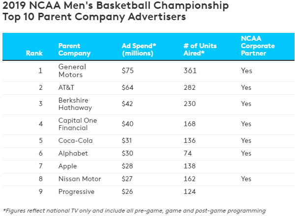This screenshot has height=216, width=295.
Task: Select the chart title heading text
Action: [115, 11]
